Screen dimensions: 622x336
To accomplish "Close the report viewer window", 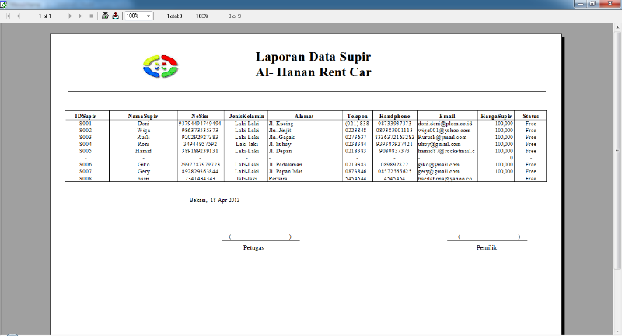I will point(610,4).
